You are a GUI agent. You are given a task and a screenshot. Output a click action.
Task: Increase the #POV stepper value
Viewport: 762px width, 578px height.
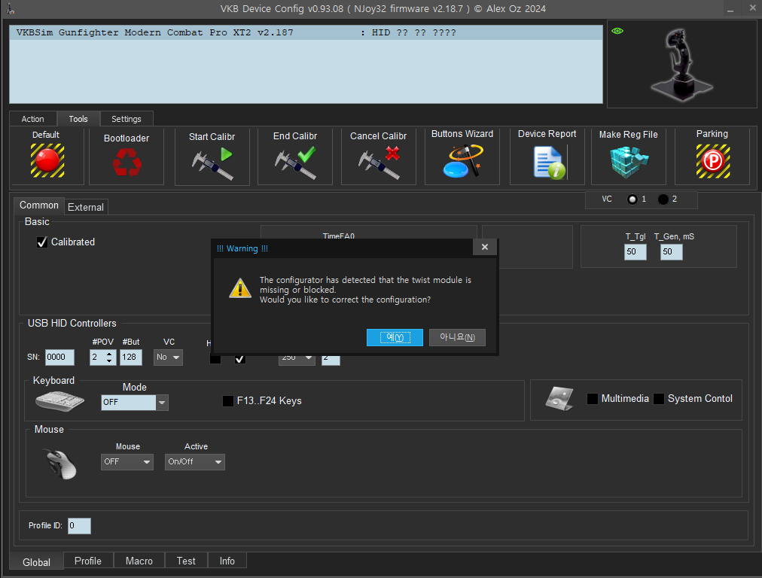(x=109, y=354)
